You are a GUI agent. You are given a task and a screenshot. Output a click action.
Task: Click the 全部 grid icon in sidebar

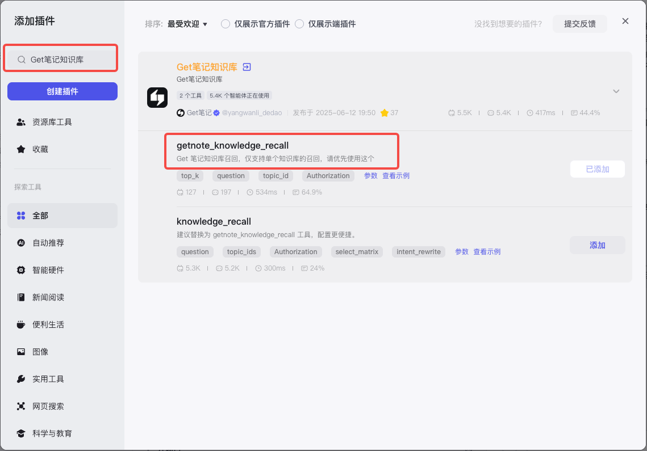click(x=21, y=216)
